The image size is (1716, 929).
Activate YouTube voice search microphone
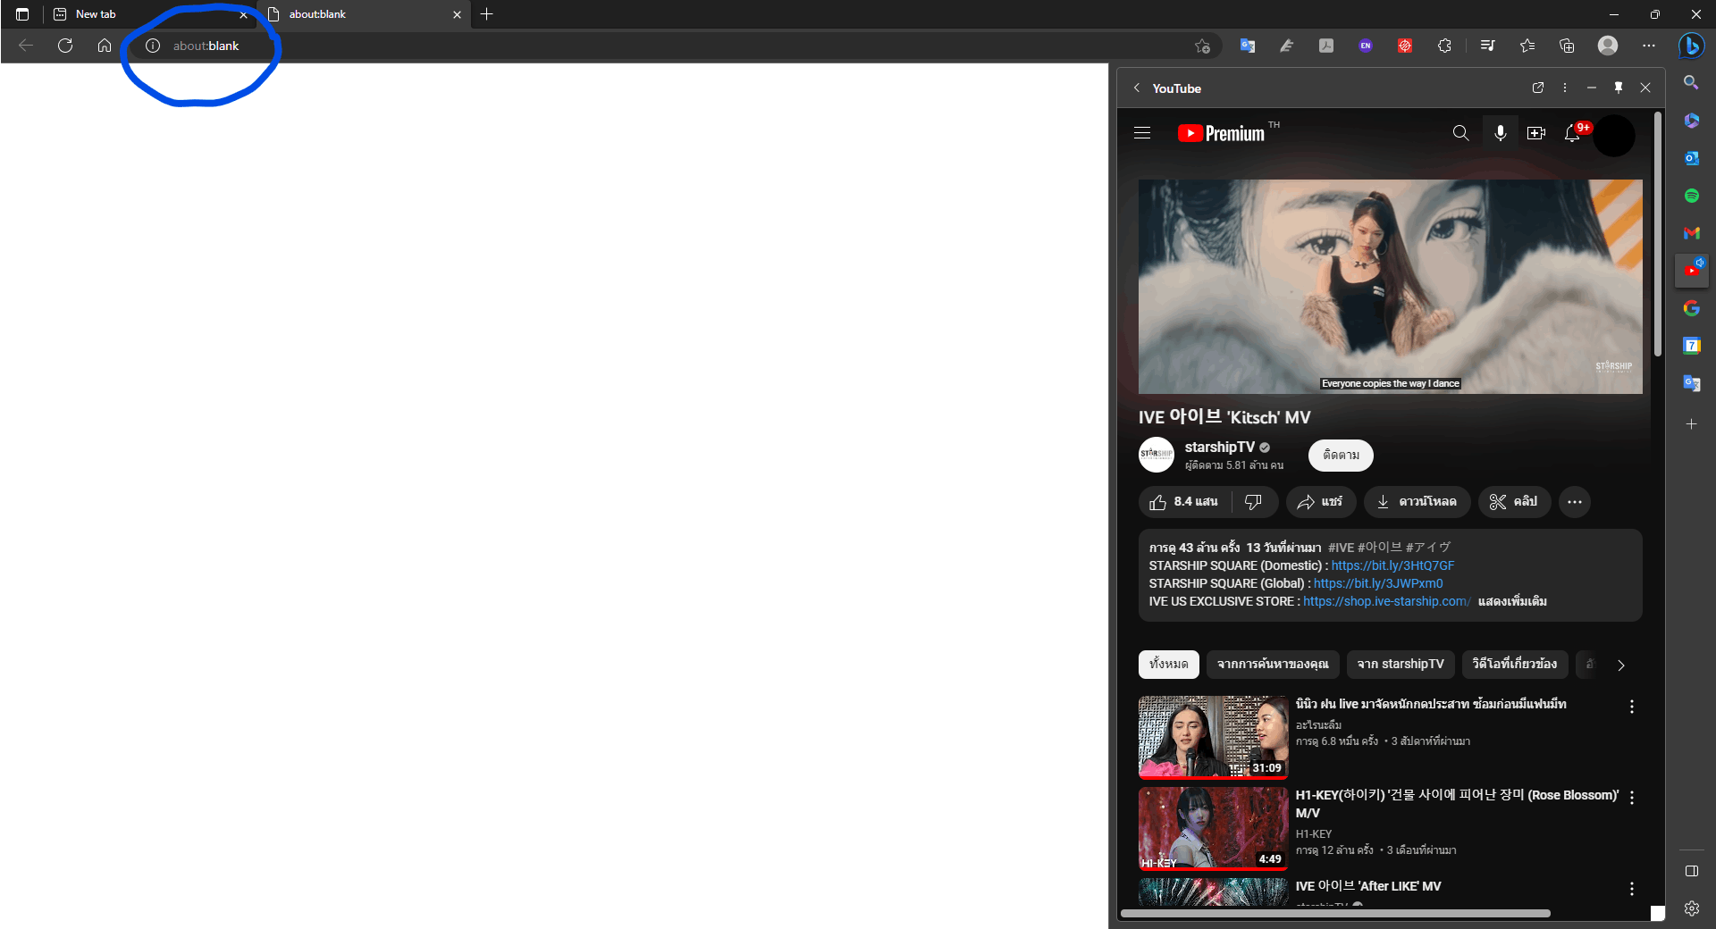click(1501, 133)
